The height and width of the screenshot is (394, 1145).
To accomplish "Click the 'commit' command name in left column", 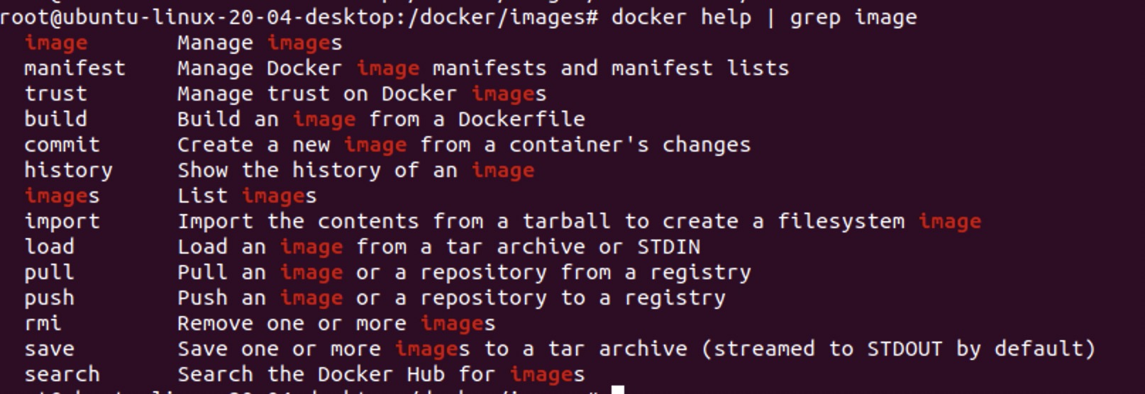I will (x=62, y=145).
